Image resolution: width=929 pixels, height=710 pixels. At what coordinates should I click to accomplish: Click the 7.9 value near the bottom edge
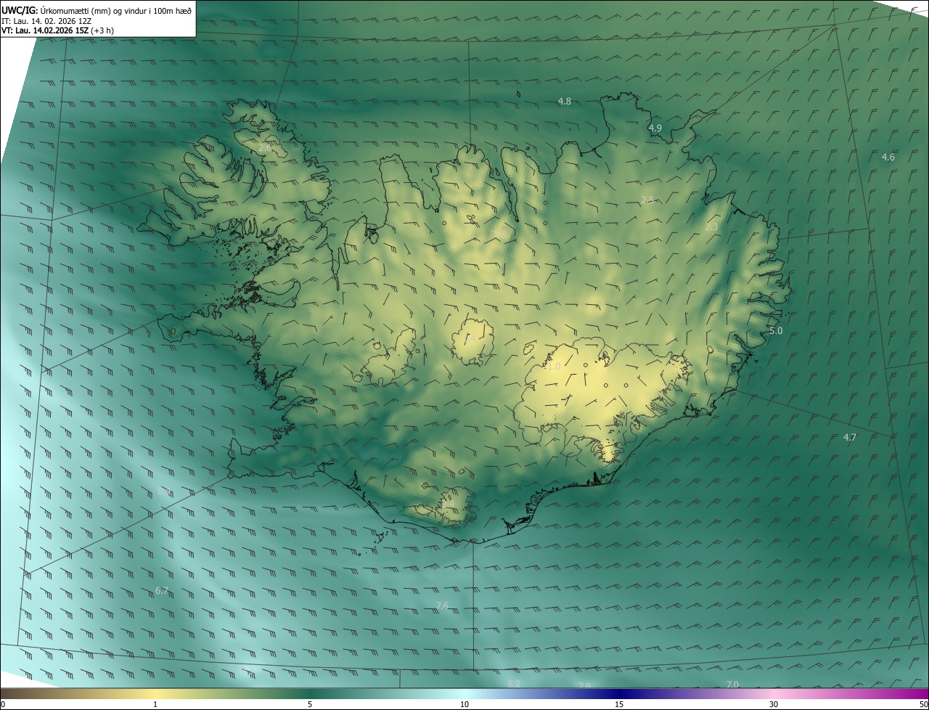tap(584, 685)
